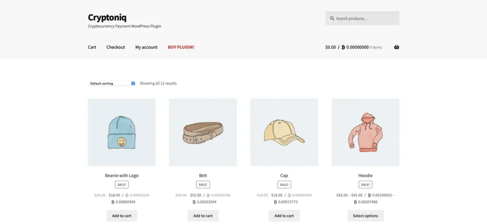Add the Belt to cart

click(x=203, y=215)
